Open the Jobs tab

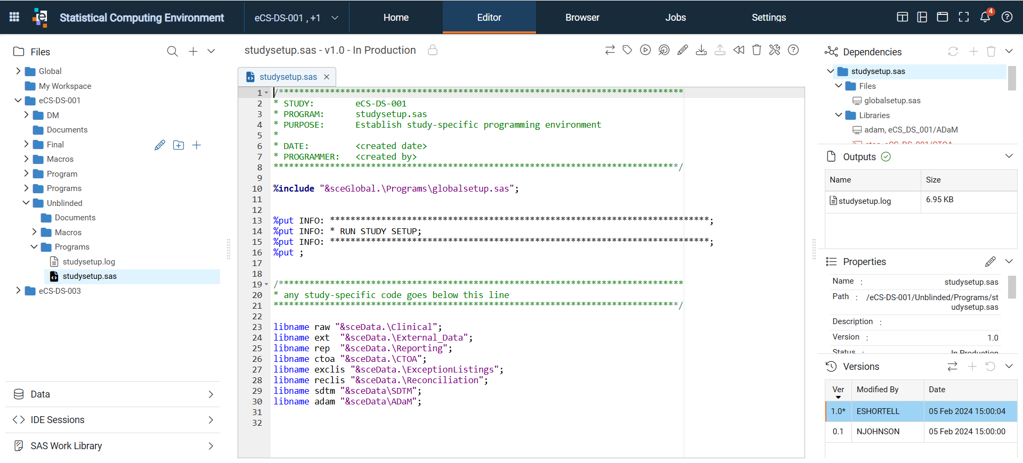tap(676, 18)
